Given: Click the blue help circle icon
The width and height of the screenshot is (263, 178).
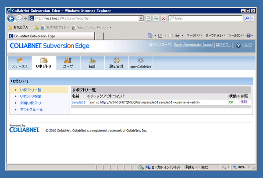Looking at the screenshot, I should (238, 45).
